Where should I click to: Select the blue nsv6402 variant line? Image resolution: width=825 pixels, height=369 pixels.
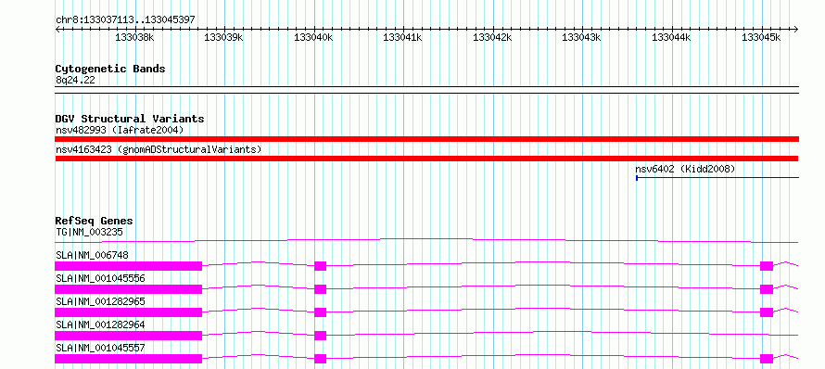pos(717,178)
